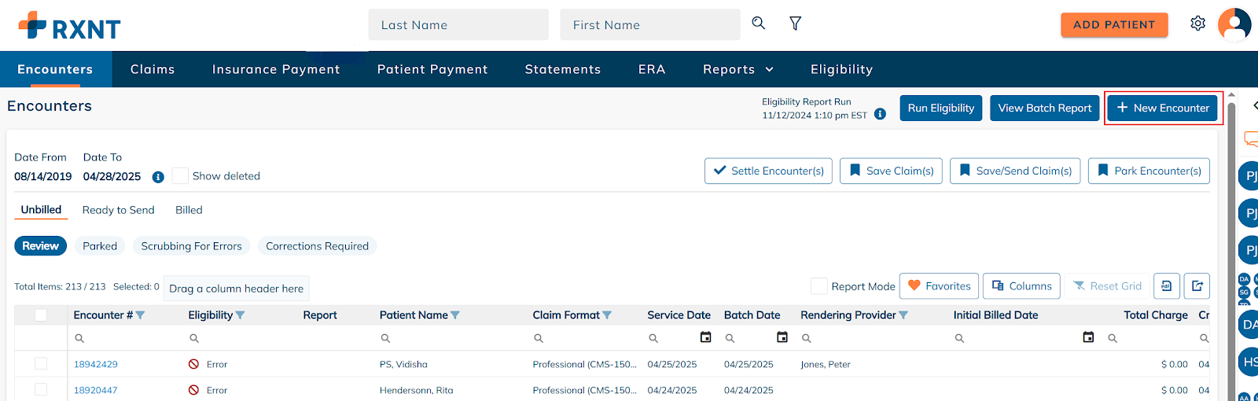Toggle the Report Mode checkbox
This screenshot has width=1258, height=401.
pos(818,286)
